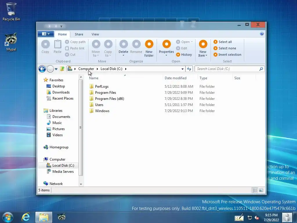Image resolution: width=297 pixels, height=223 pixels.
Task: Click the search magnifier icon
Action: click(x=261, y=69)
